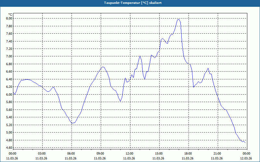Click the 12.03.26 date label
The height and width of the screenshot is (162, 260).
tap(246, 158)
